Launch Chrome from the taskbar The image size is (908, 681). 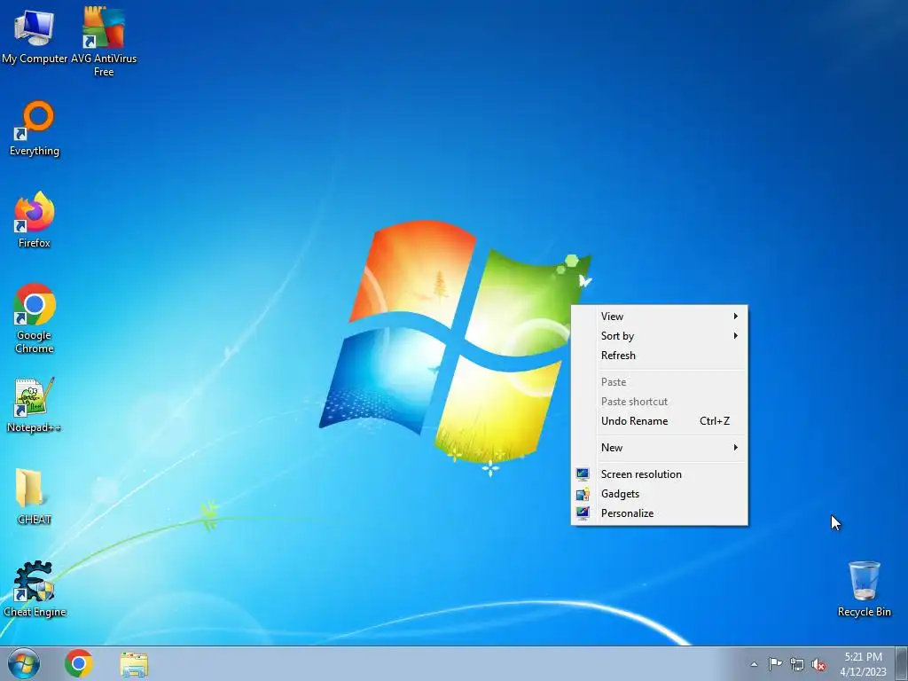79,663
